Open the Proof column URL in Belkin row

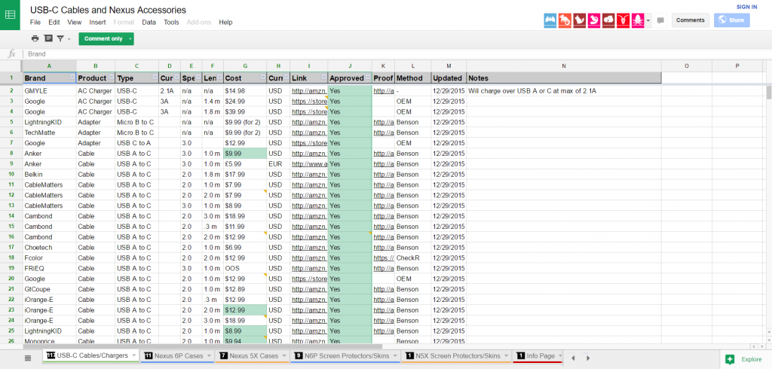[383, 174]
